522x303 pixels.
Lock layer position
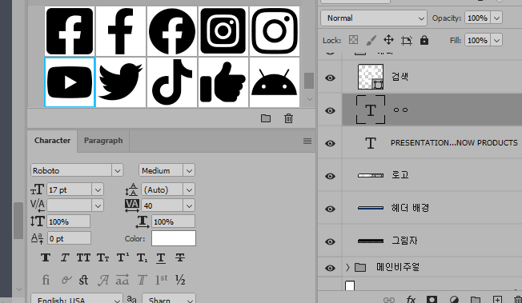tap(388, 40)
